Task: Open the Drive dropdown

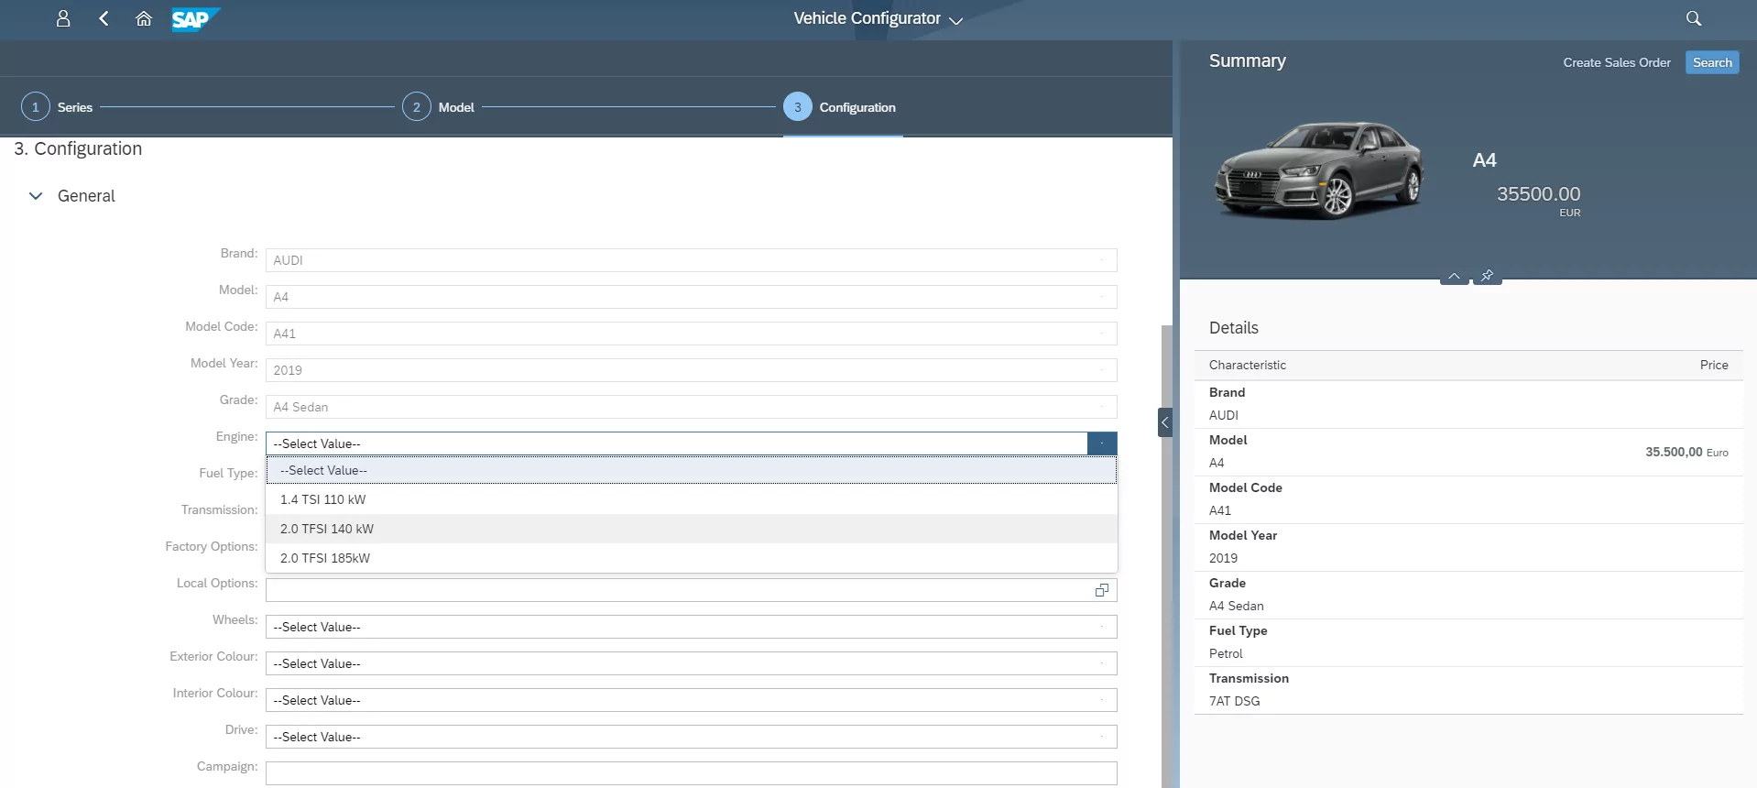Action: coord(692,737)
